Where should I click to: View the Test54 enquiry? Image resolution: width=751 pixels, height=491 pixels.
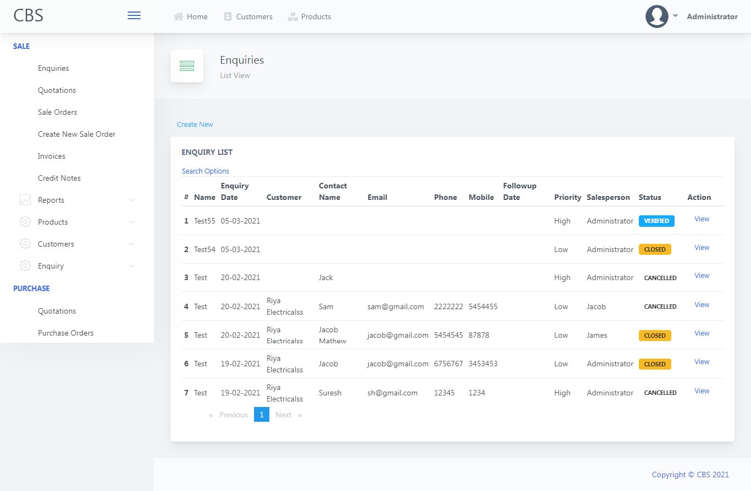pos(702,248)
